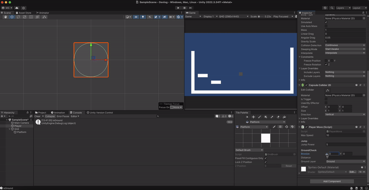Click the Add Component button

(332, 181)
